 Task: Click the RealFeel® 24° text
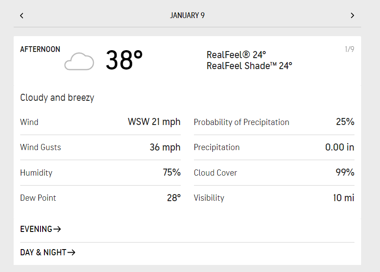pyautogui.click(x=236, y=55)
